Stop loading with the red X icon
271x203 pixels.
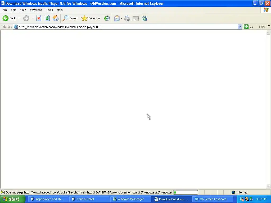[x=39, y=18]
